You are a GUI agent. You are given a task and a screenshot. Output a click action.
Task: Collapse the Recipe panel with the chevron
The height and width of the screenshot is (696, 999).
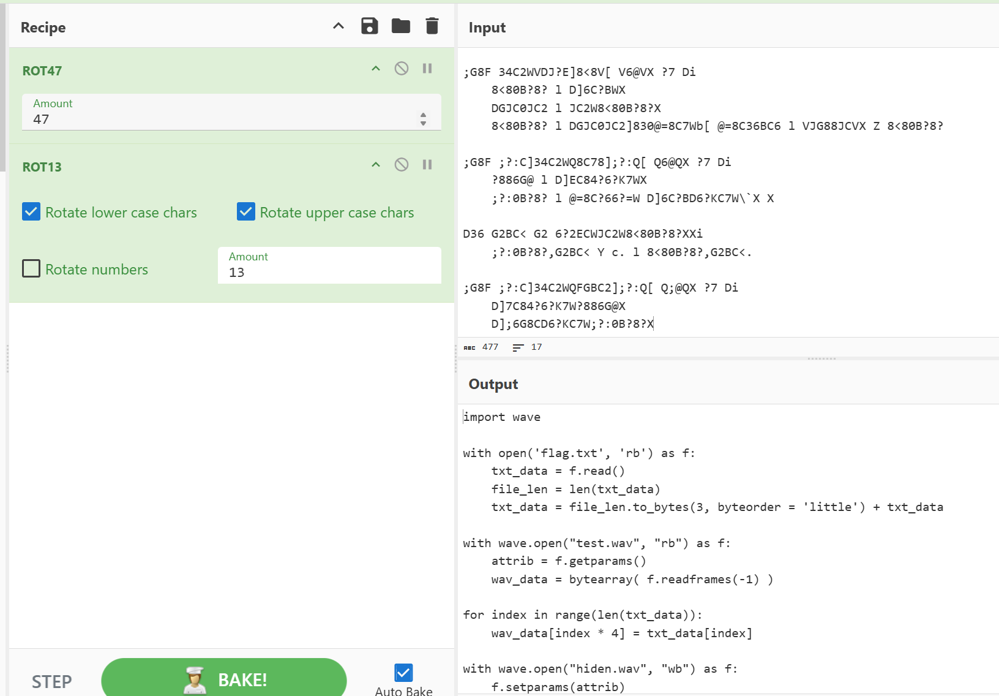339,26
